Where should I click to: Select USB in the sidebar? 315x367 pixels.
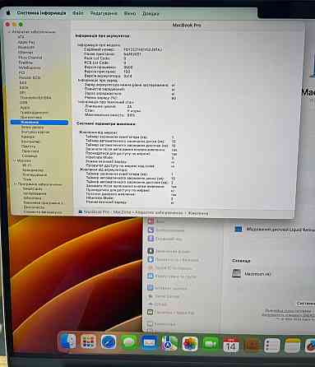coord(24,102)
